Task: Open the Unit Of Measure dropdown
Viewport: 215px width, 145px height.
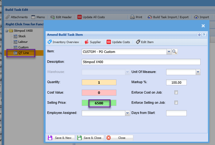Action: 198,72
